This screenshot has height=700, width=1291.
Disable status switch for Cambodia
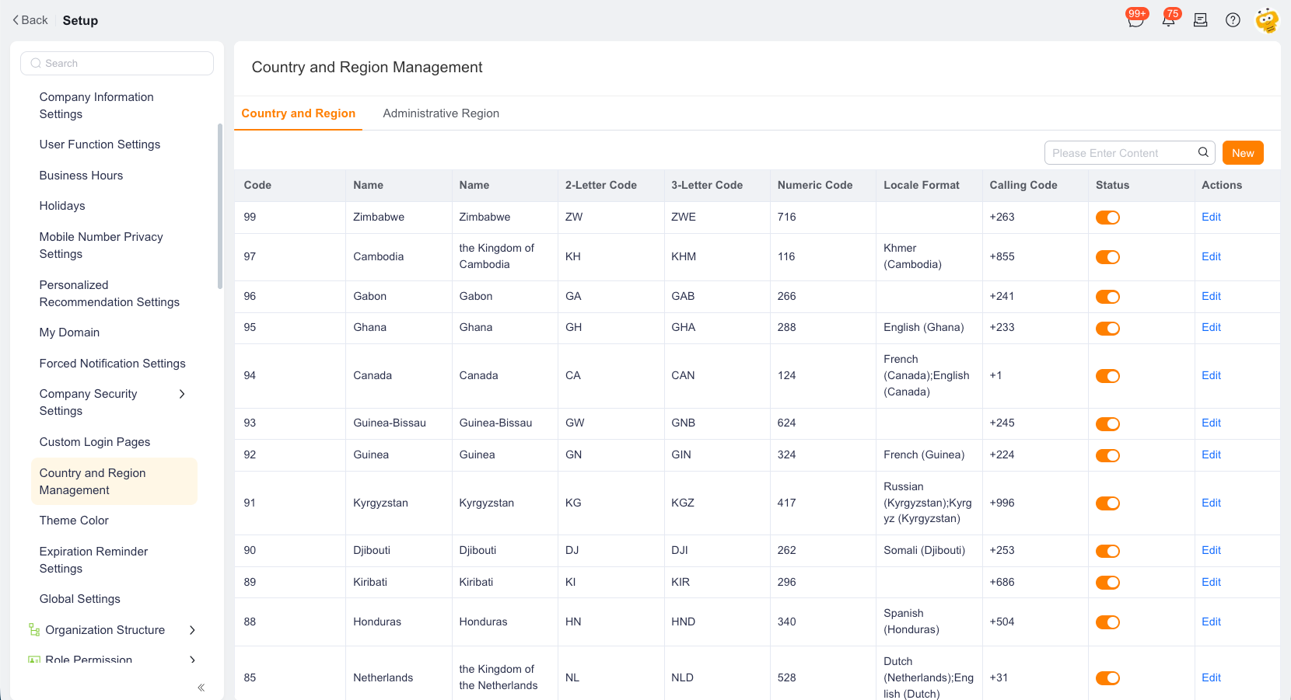pyautogui.click(x=1107, y=257)
